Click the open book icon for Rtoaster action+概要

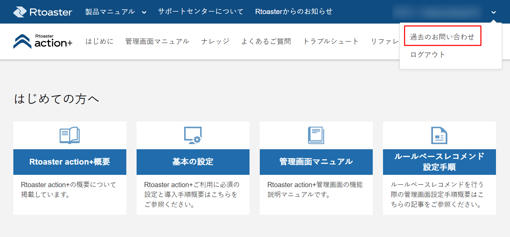tap(70, 135)
